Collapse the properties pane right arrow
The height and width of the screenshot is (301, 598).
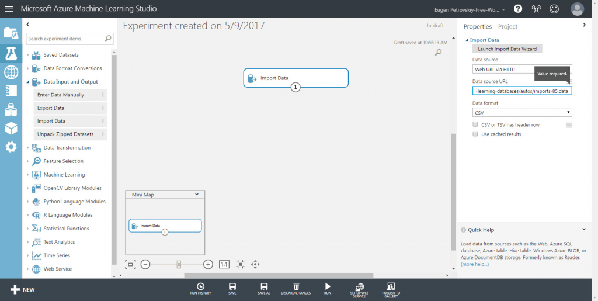[x=584, y=25]
